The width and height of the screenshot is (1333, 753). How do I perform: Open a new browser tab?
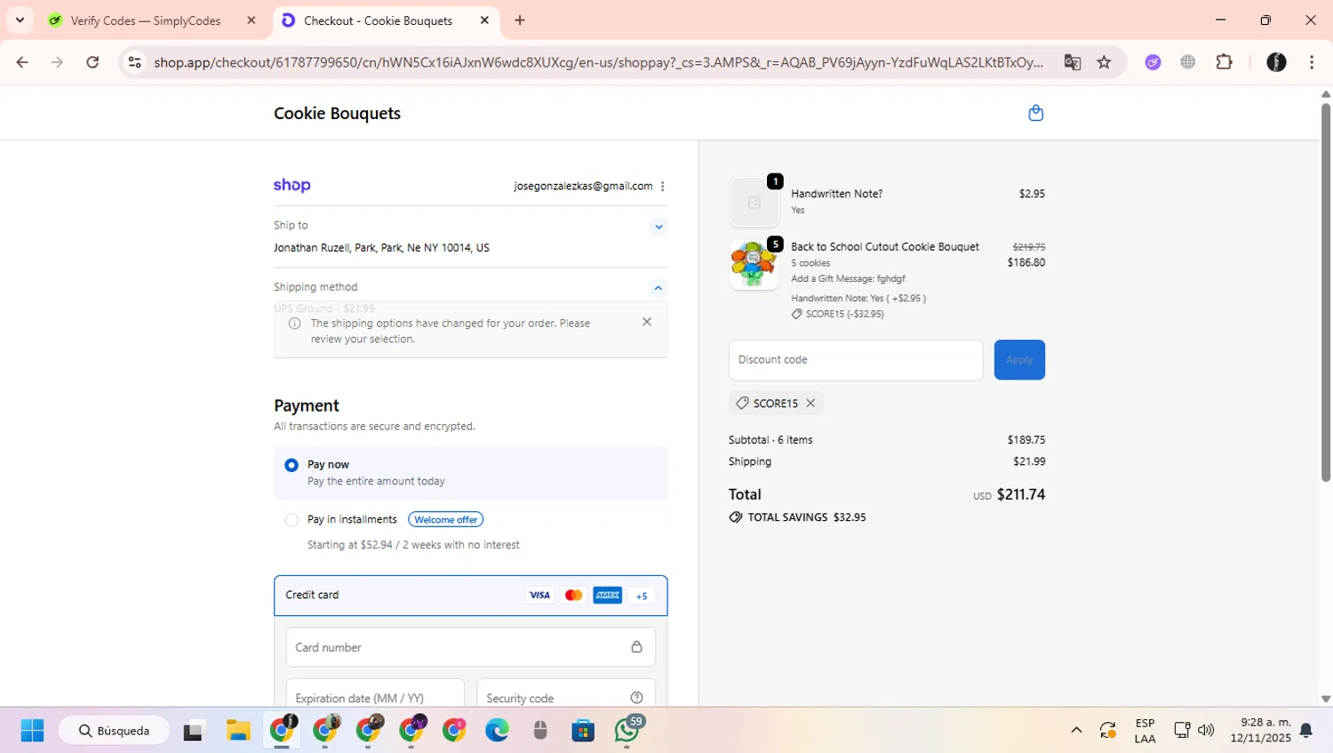click(520, 20)
